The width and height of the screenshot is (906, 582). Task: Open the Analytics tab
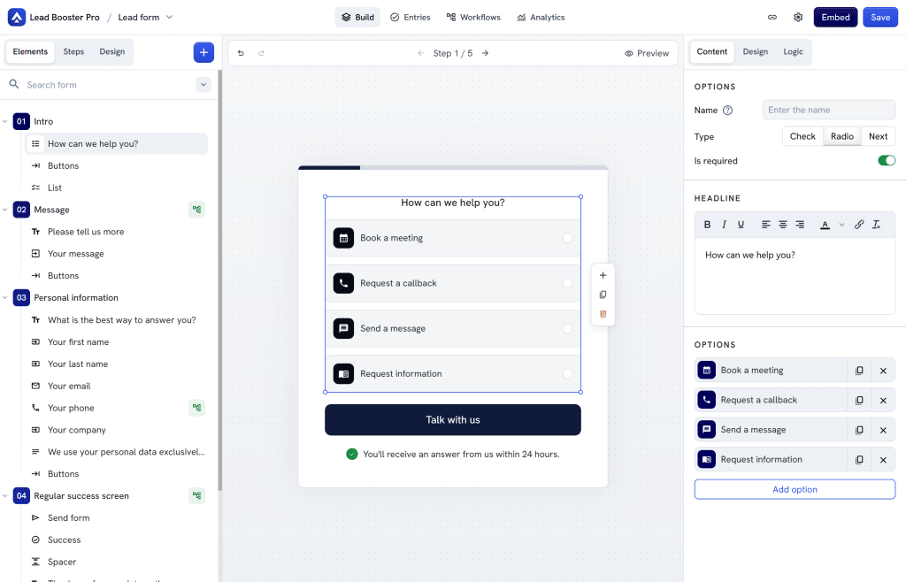pos(541,18)
